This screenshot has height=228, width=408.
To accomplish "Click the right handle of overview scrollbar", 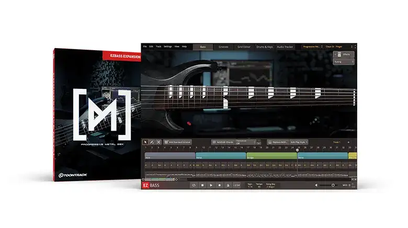I will [176, 179].
